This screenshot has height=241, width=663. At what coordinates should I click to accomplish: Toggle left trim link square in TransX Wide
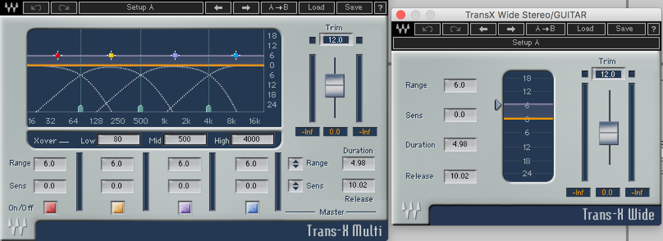(585, 74)
